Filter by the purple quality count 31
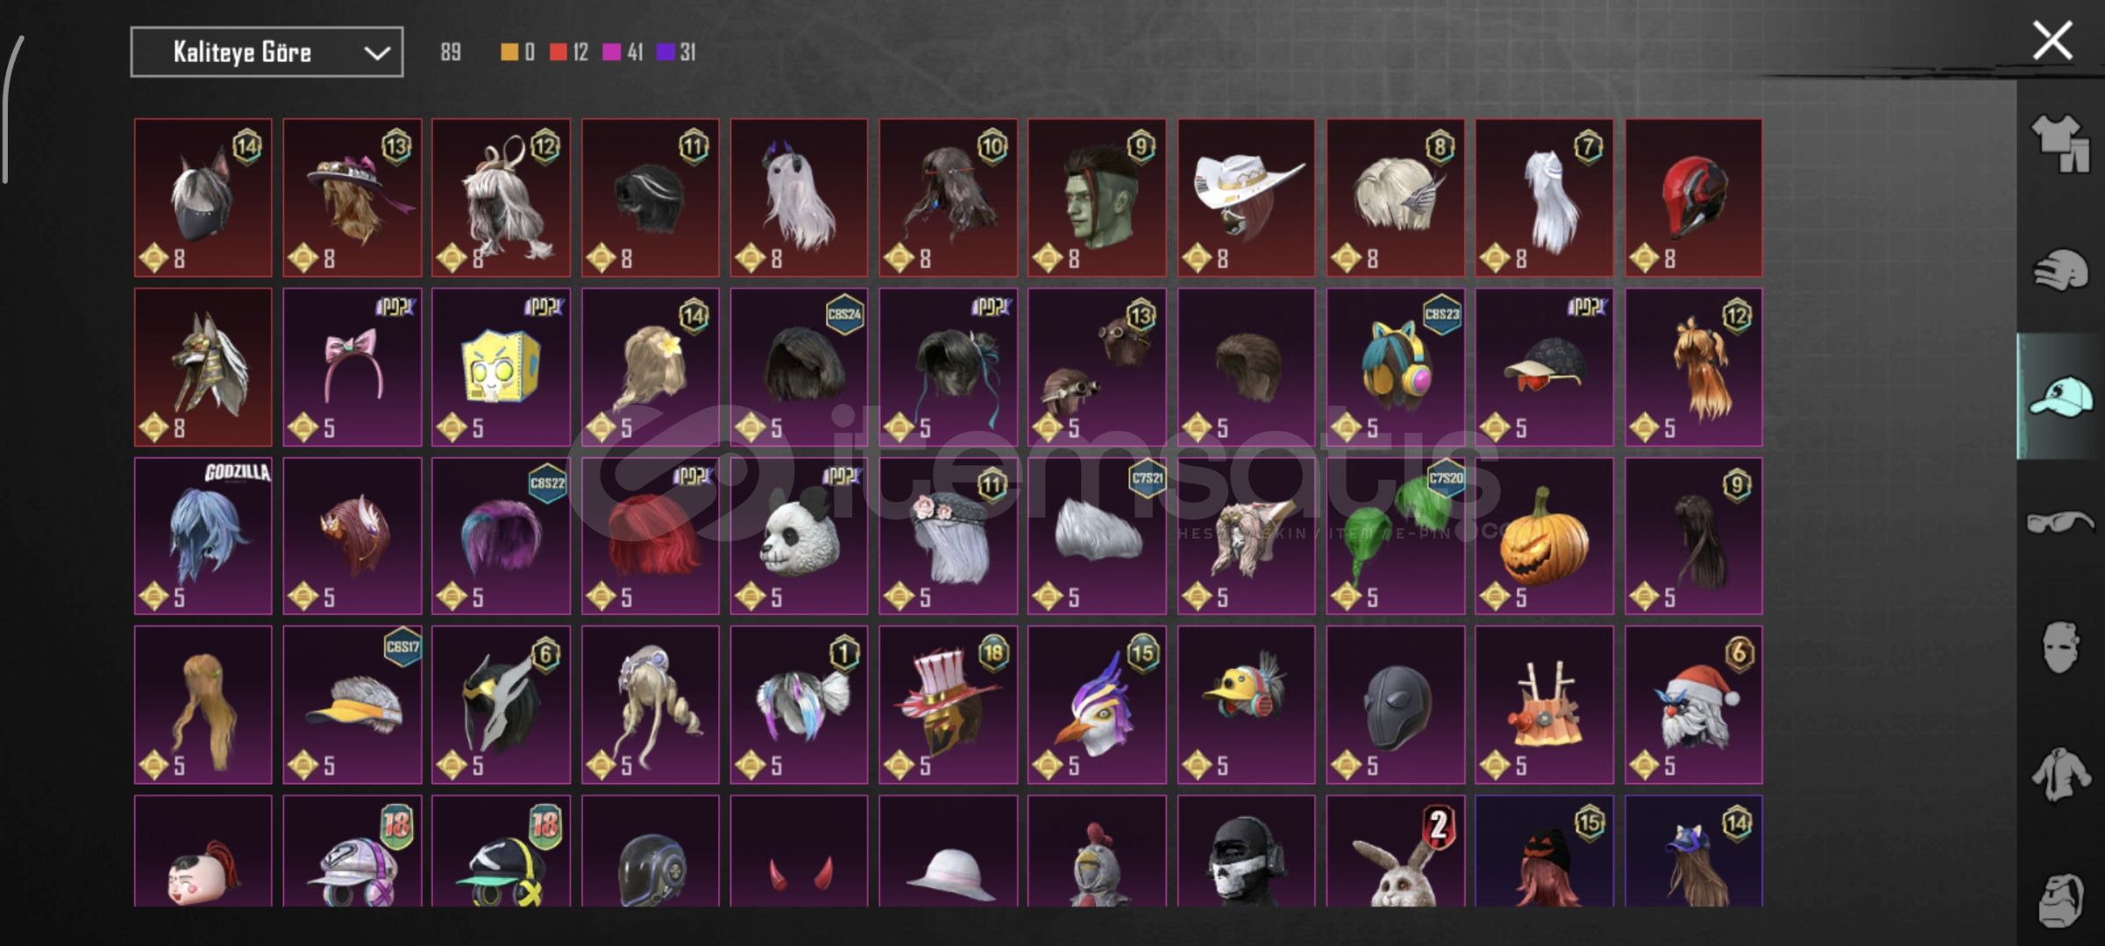This screenshot has height=946, width=2105. pyautogui.click(x=676, y=53)
